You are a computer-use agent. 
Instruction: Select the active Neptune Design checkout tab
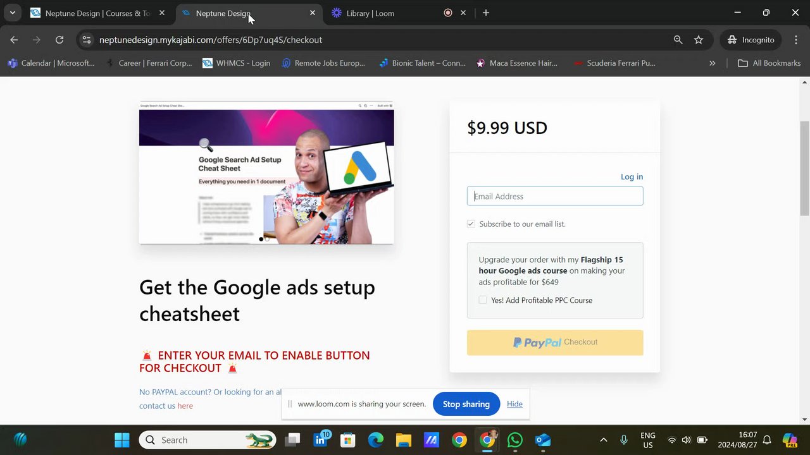pyautogui.click(x=248, y=13)
